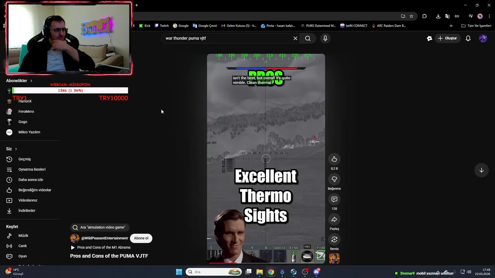Run search with magnifier button
The height and width of the screenshot is (278, 495).
click(308, 38)
